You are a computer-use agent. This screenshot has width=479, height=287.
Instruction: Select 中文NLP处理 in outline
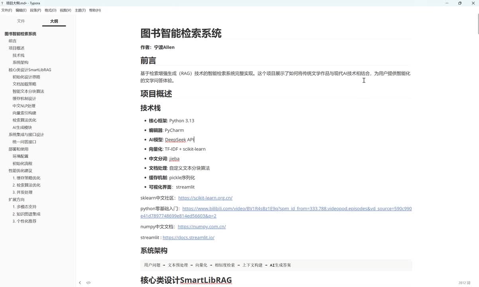(24, 106)
